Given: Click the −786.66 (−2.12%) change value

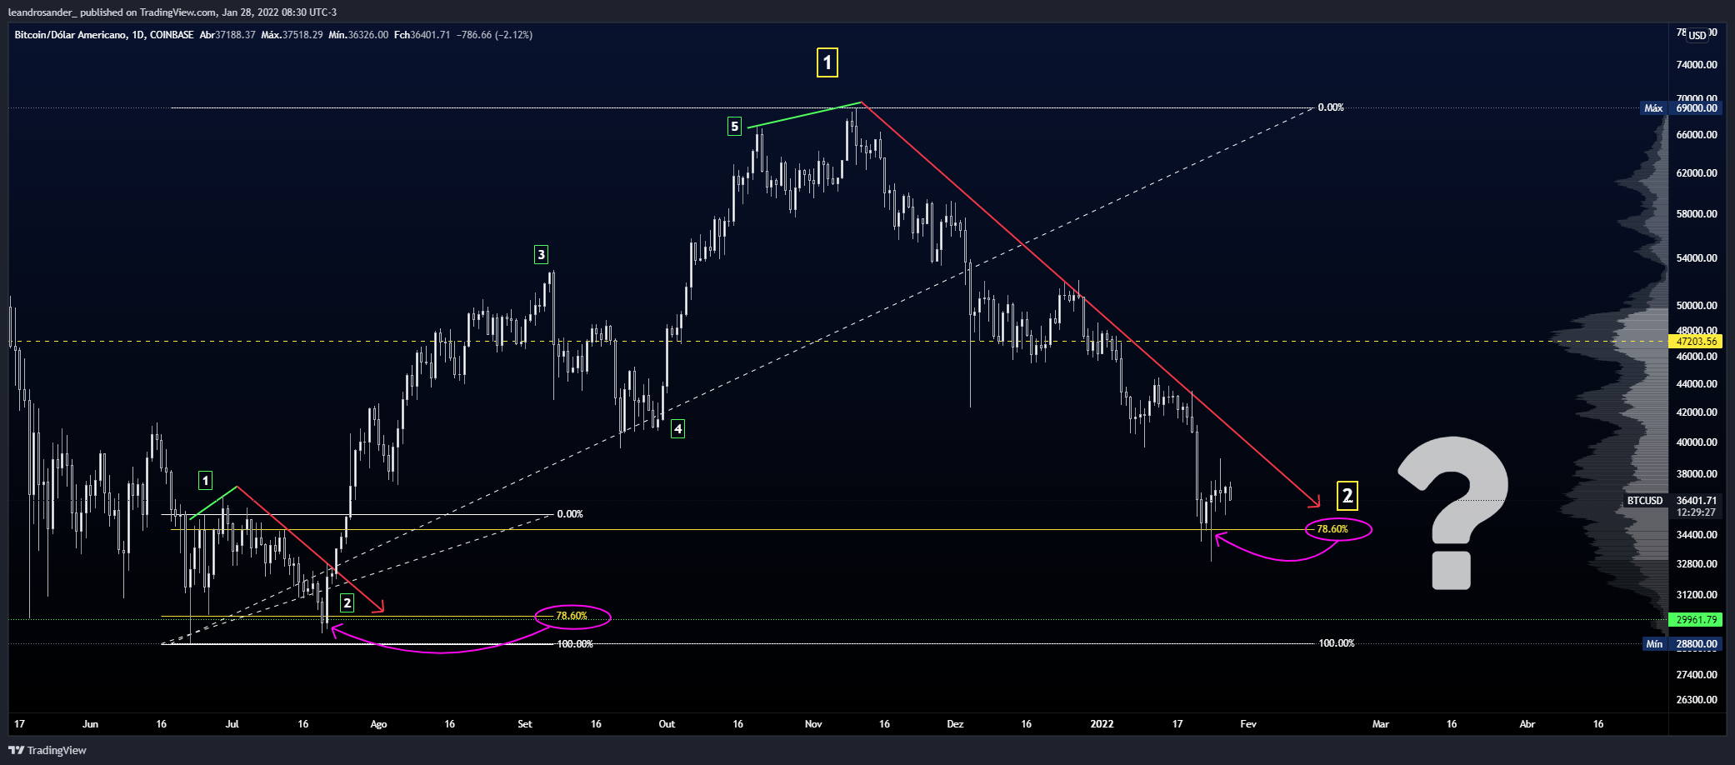Looking at the screenshot, I should click(495, 35).
